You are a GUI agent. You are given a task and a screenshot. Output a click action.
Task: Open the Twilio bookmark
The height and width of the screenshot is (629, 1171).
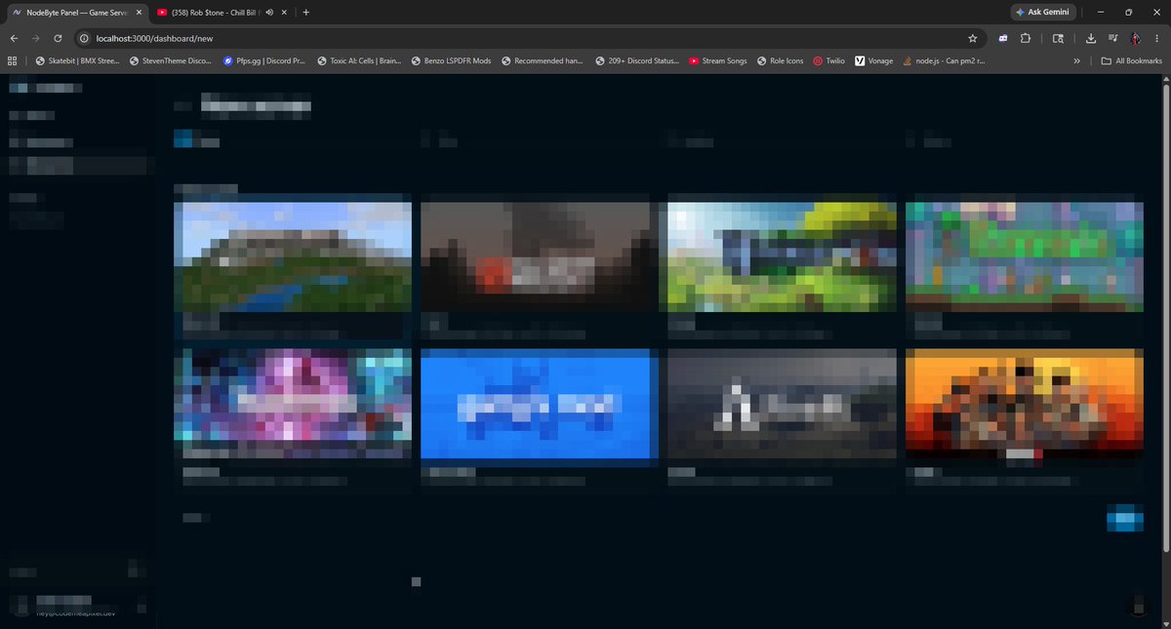pos(828,60)
